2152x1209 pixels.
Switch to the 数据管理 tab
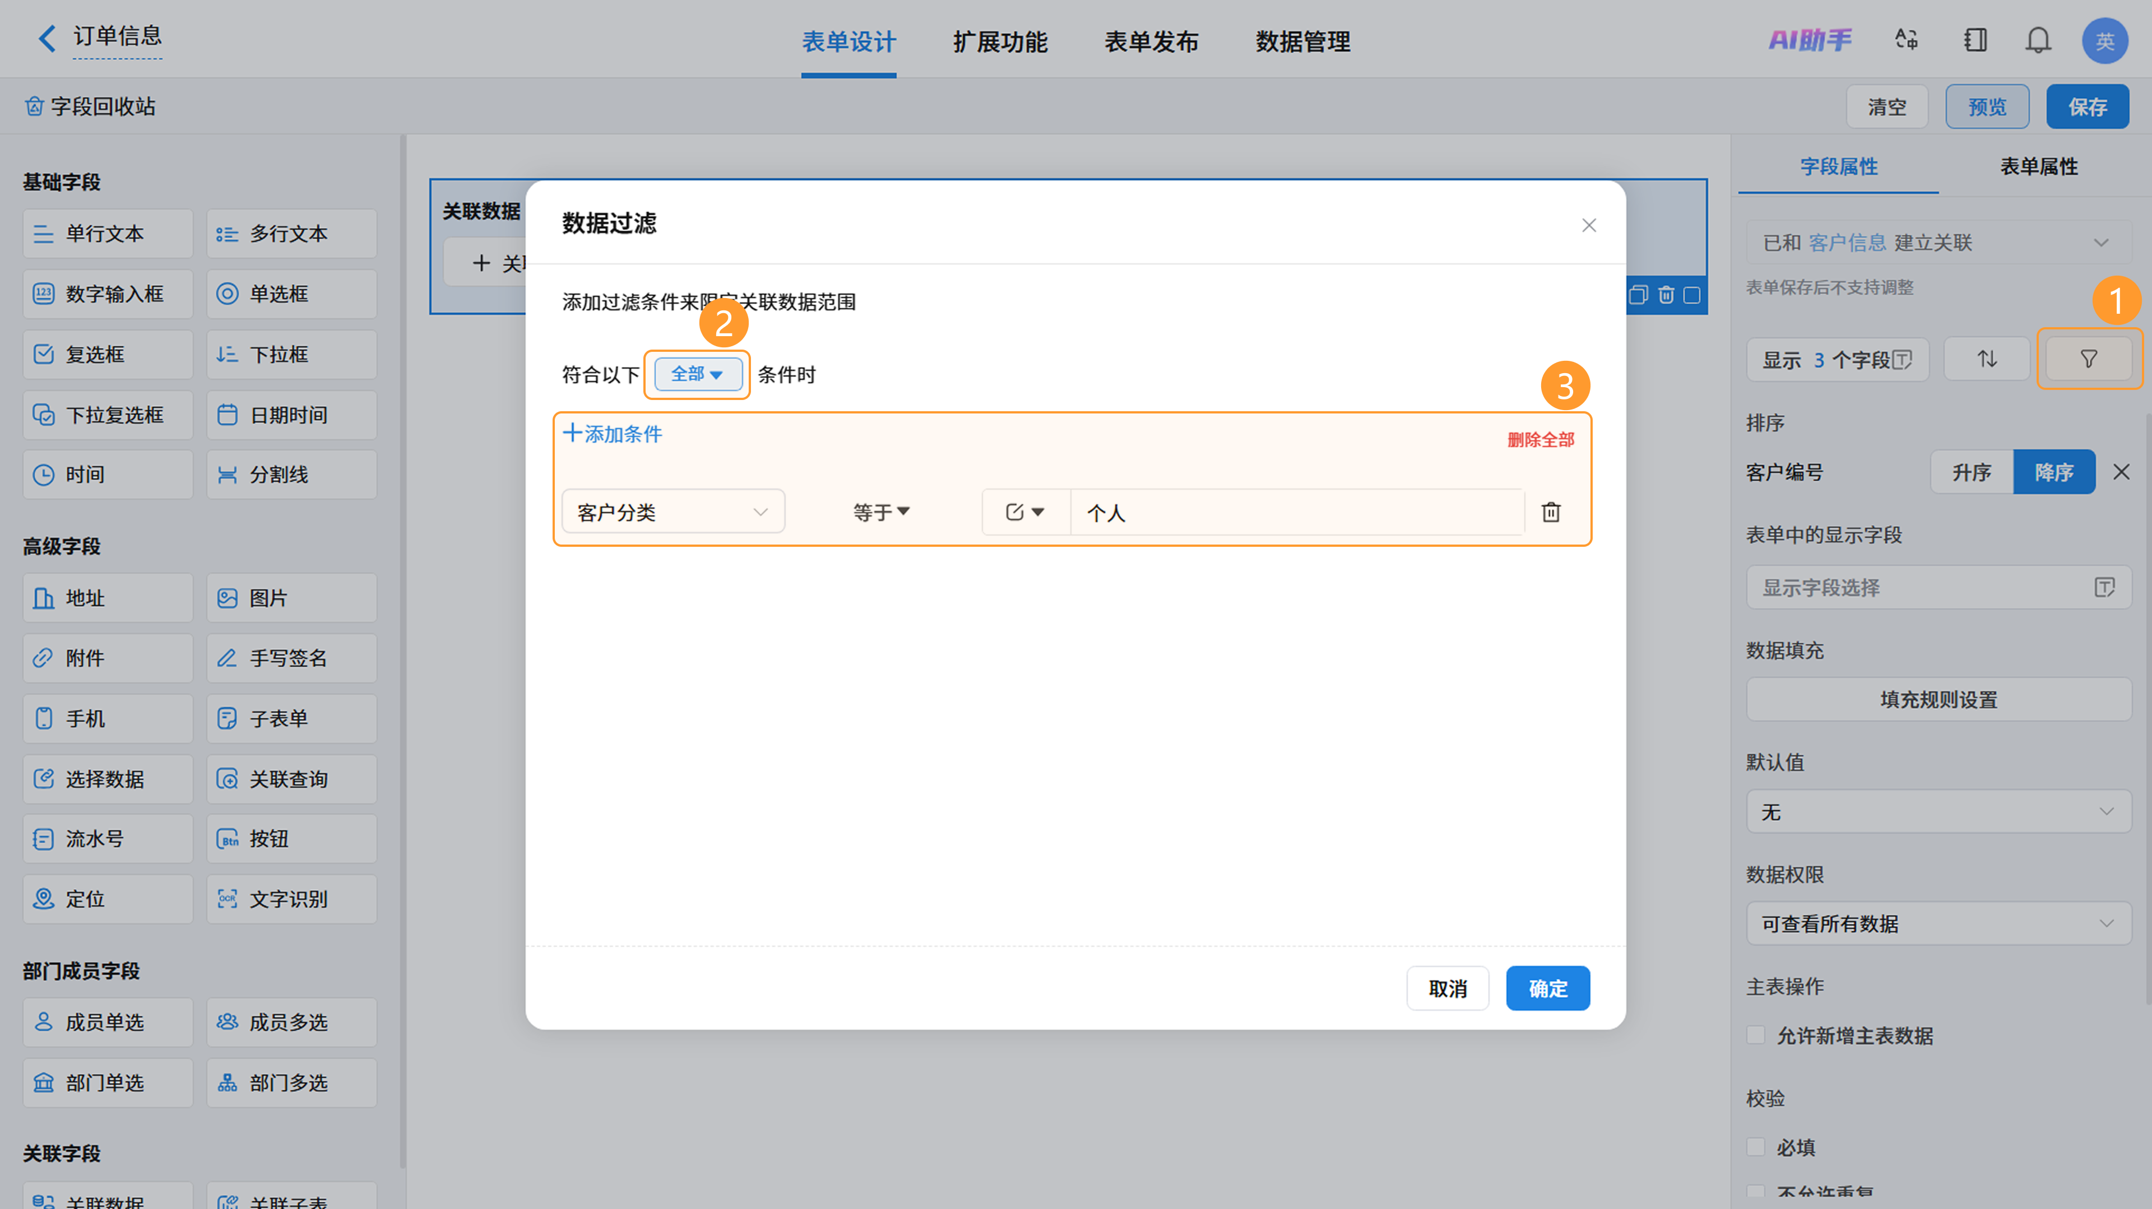point(1302,41)
